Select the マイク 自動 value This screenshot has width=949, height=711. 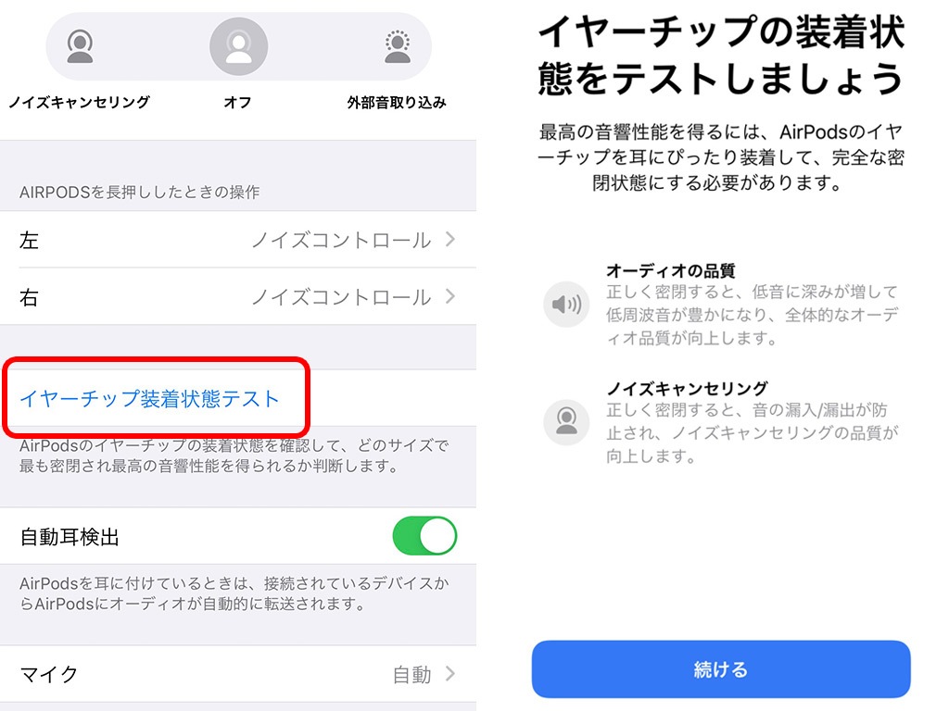[x=412, y=674]
